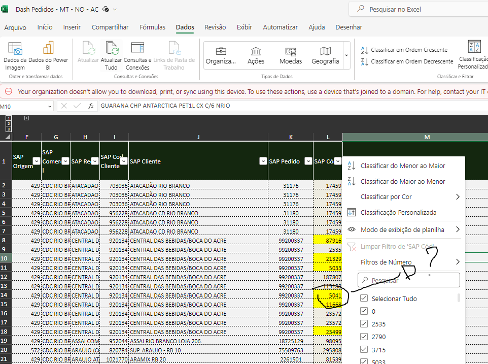Uncheck the 3715 filter value

pyautogui.click(x=364, y=349)
